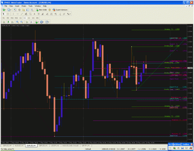Open the File menu
This screenshot has height=151, width=194.
tap(6, 6)
